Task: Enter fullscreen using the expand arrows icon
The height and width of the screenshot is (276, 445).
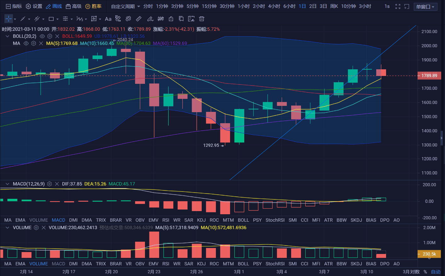Action: pos(398,6)
